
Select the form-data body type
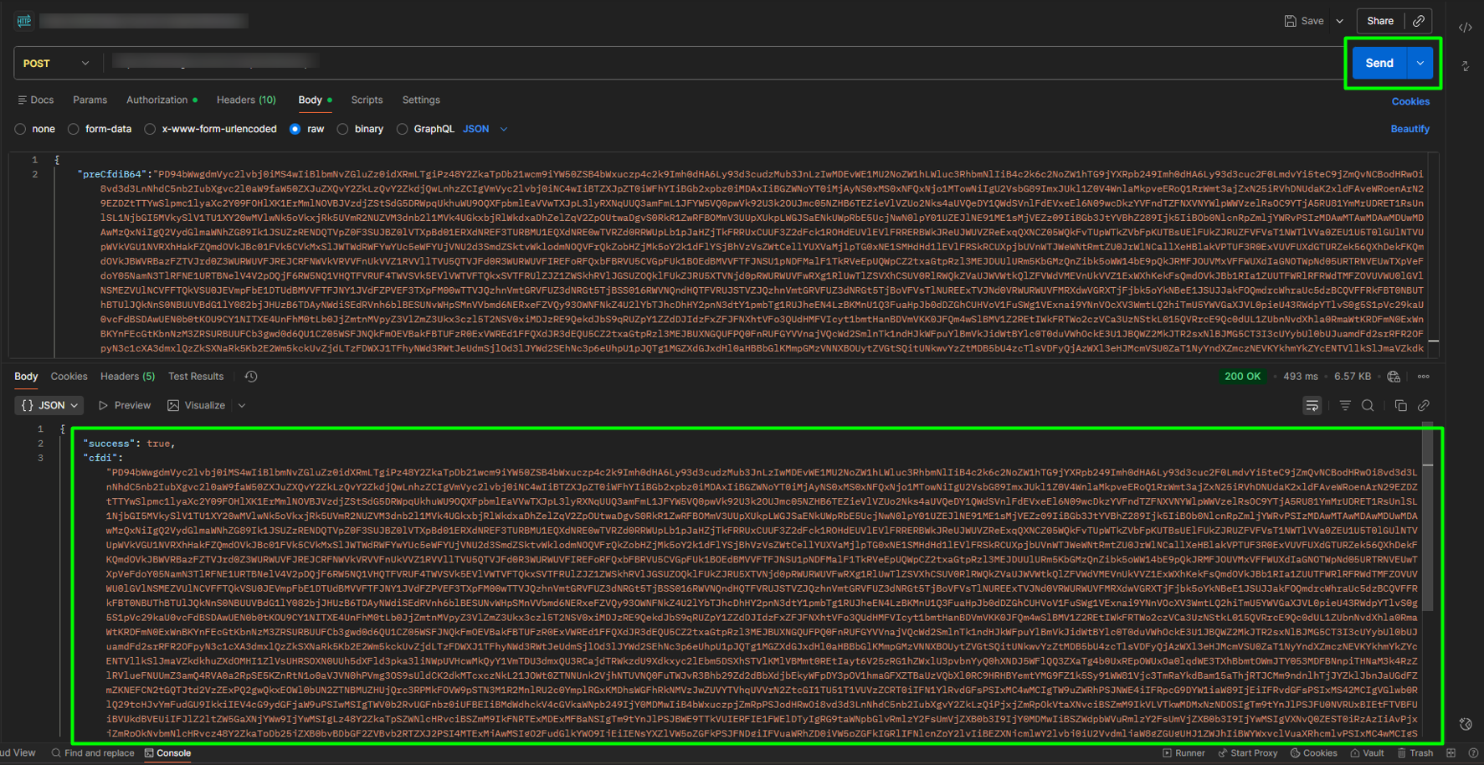[x=74, y=129]
